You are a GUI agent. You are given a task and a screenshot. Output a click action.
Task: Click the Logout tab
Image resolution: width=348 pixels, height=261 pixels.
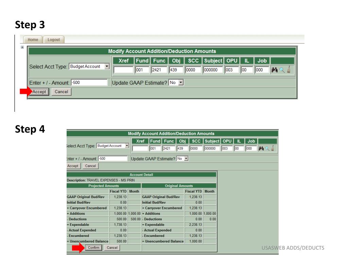54,39
